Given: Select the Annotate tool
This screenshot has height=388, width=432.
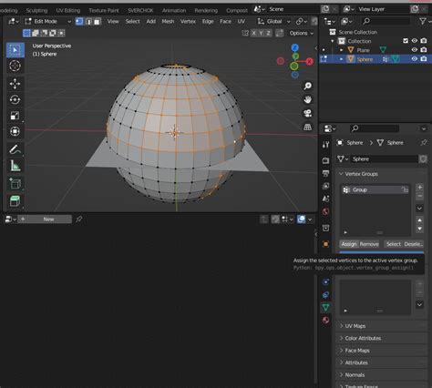Looking at the screenshot, I should 15,149.
